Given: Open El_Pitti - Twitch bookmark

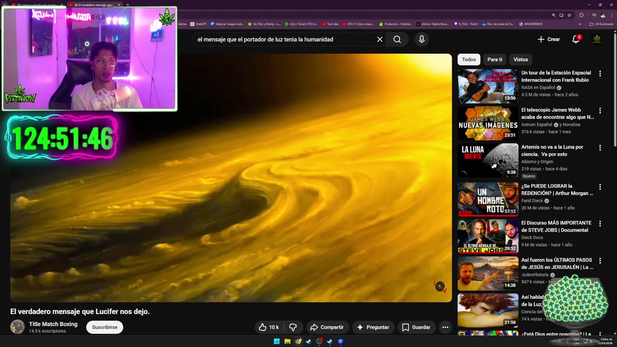Looking at the screenshot, I should 466,24.
